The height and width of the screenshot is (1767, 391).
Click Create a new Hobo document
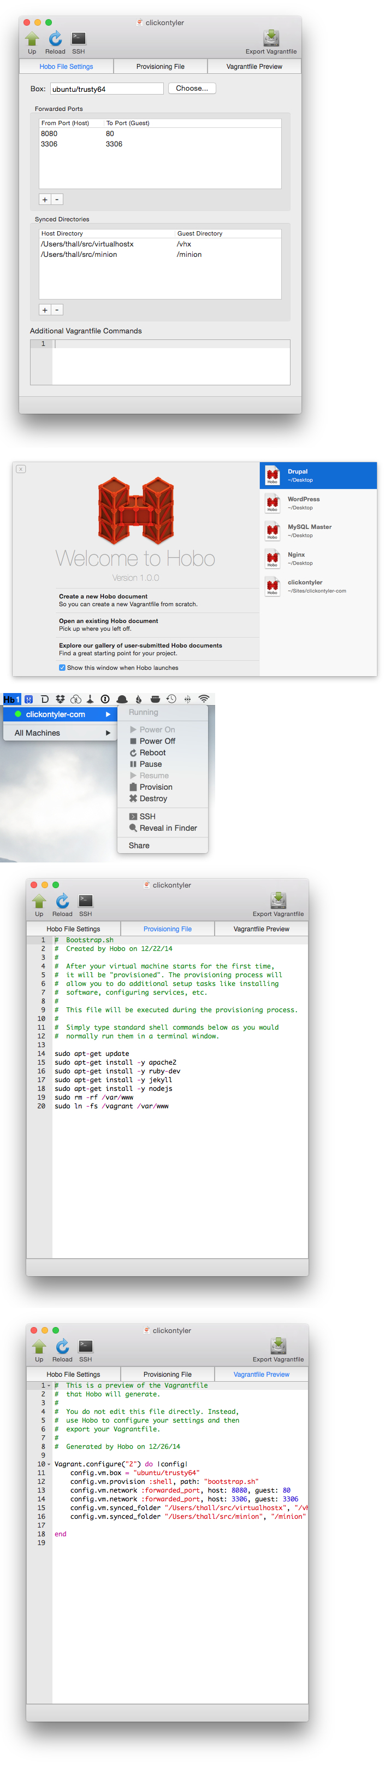tap(158, 600)
